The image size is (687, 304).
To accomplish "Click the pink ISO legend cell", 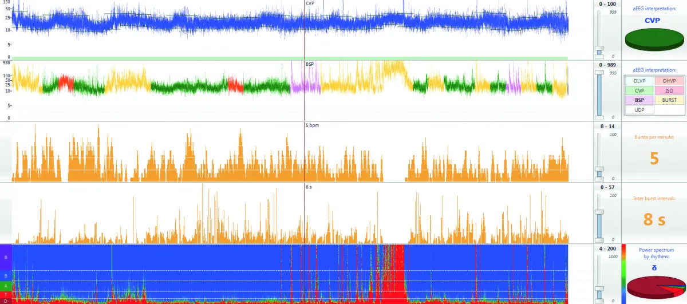I will (669, 90).
